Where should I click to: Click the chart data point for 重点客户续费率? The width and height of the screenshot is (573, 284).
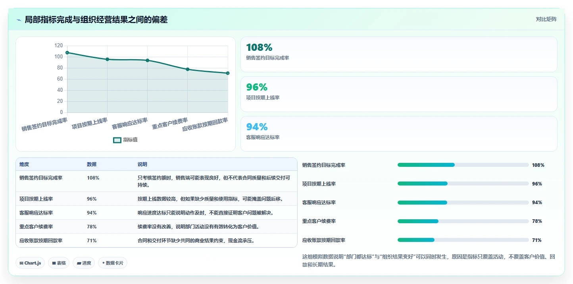click(x=188, y=69)
